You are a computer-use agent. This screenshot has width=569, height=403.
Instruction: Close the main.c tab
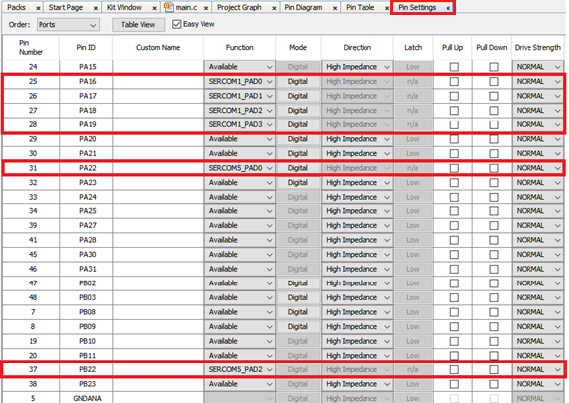206,8
